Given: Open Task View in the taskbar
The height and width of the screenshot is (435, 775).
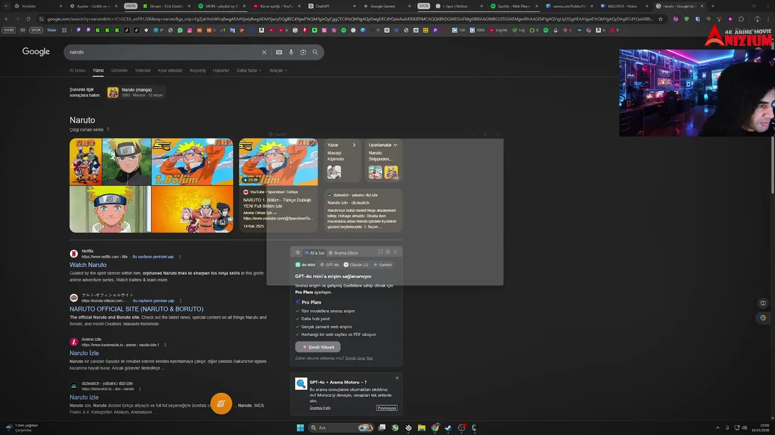Looking at the screenshot, I should (382, 428).
